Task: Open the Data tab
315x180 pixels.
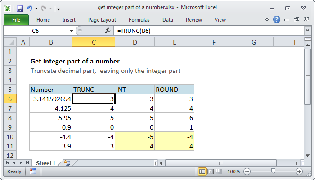Action: [168, 20]
